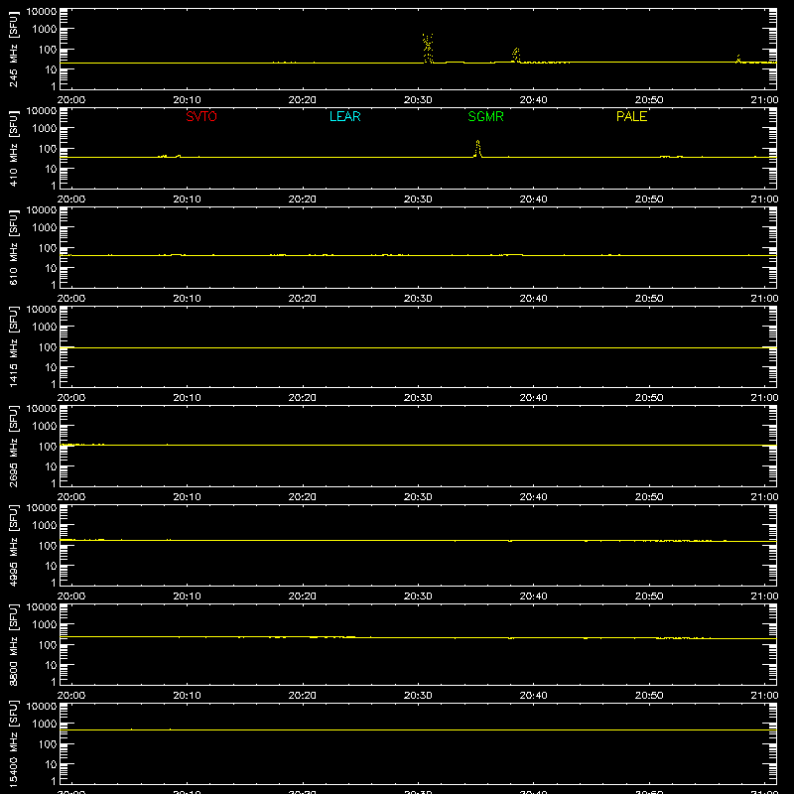Click the 20:10 tick label under 410 MHz plot
This screenshot has height=794, width=794.
(x=187, y=199)
